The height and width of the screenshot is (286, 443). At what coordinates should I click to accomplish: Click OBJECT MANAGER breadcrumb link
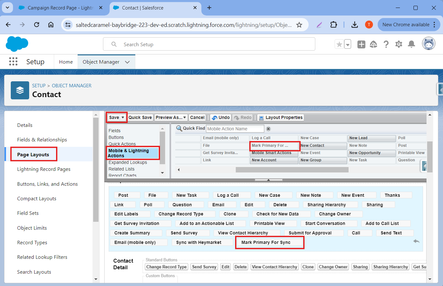(x=72, y=86)
